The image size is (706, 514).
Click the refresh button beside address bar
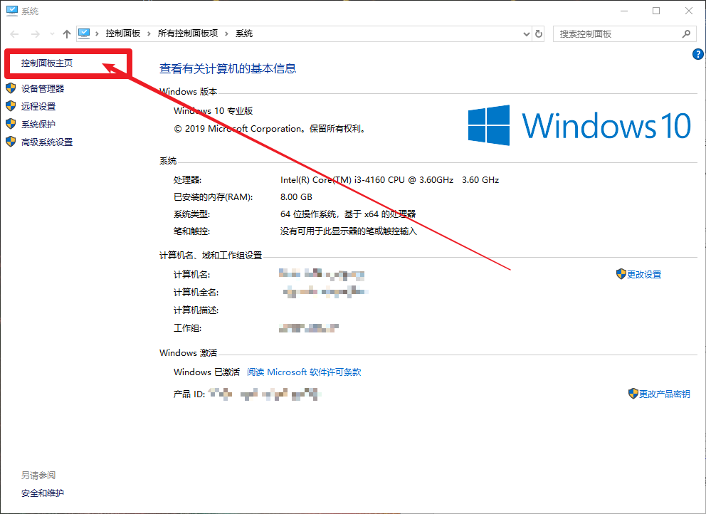[539, 34]
